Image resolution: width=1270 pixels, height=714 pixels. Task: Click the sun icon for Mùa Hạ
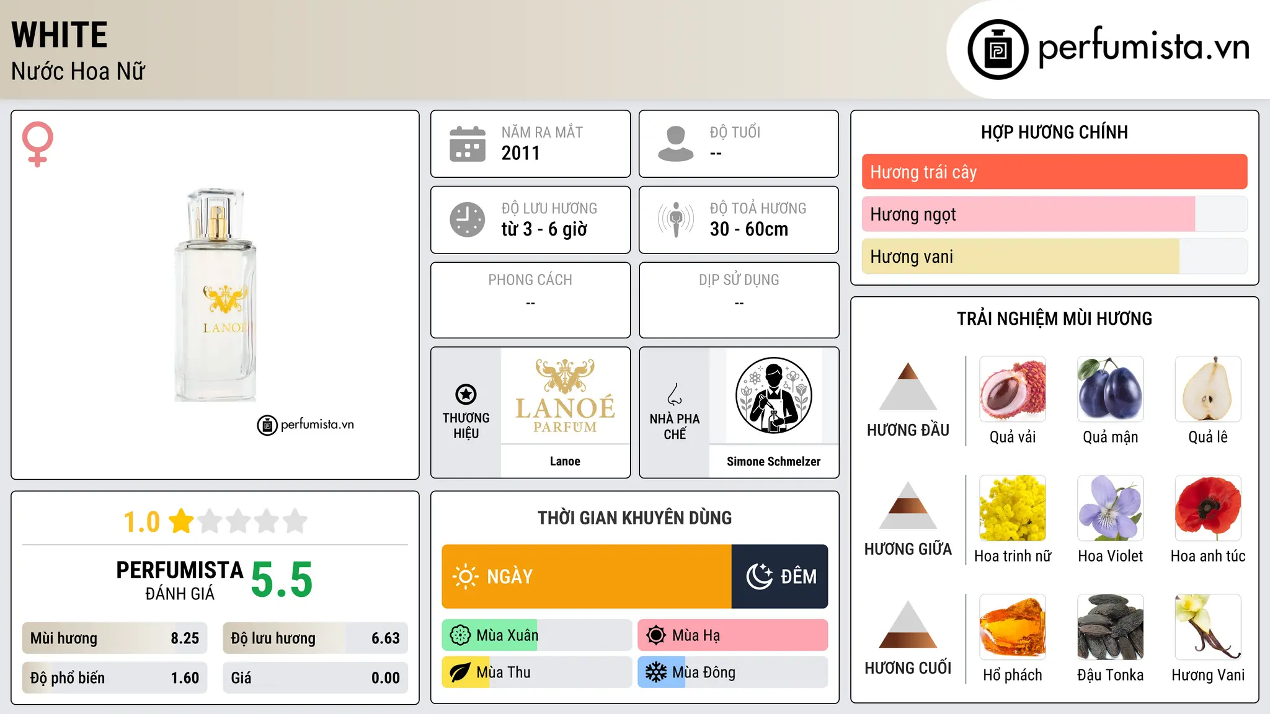[x=656, y=635]
